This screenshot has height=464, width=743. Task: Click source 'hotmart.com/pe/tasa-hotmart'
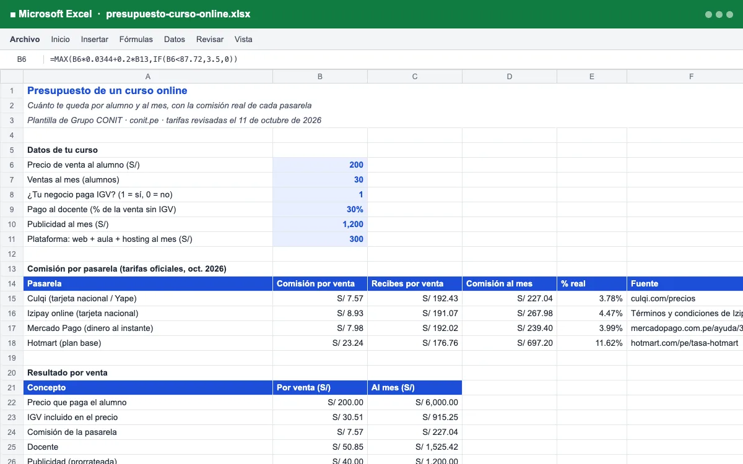click(x=685, y=343)
